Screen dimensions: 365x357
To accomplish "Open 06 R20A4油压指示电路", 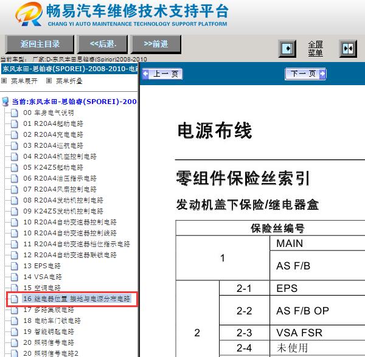I will [x=60, y=179].
